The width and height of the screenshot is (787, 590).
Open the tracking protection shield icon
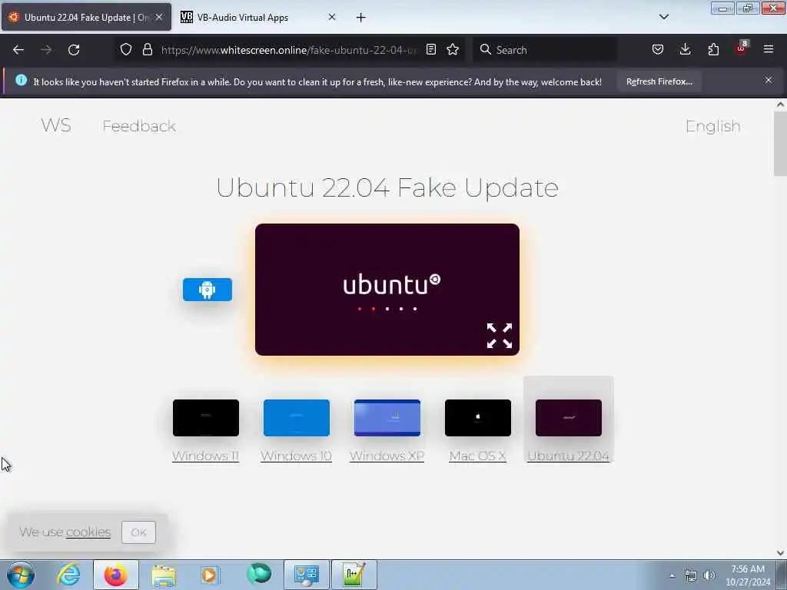pyautogui.click(x=126, y=49)
